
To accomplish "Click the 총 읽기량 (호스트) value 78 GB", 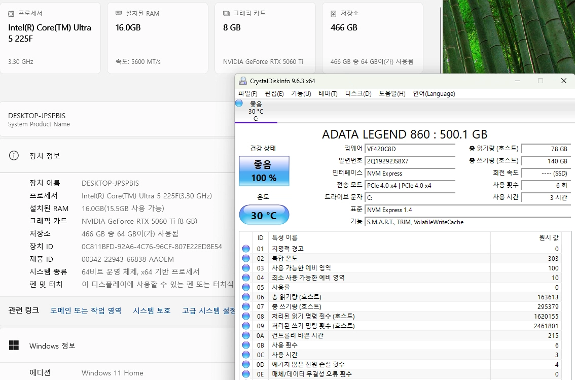I will click(x=546, y=149).
